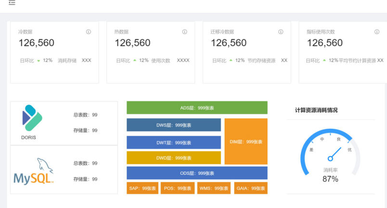Click the 优 label on the gauge
The height and width of the screenshot is (208, 387).
pos(349,149)
